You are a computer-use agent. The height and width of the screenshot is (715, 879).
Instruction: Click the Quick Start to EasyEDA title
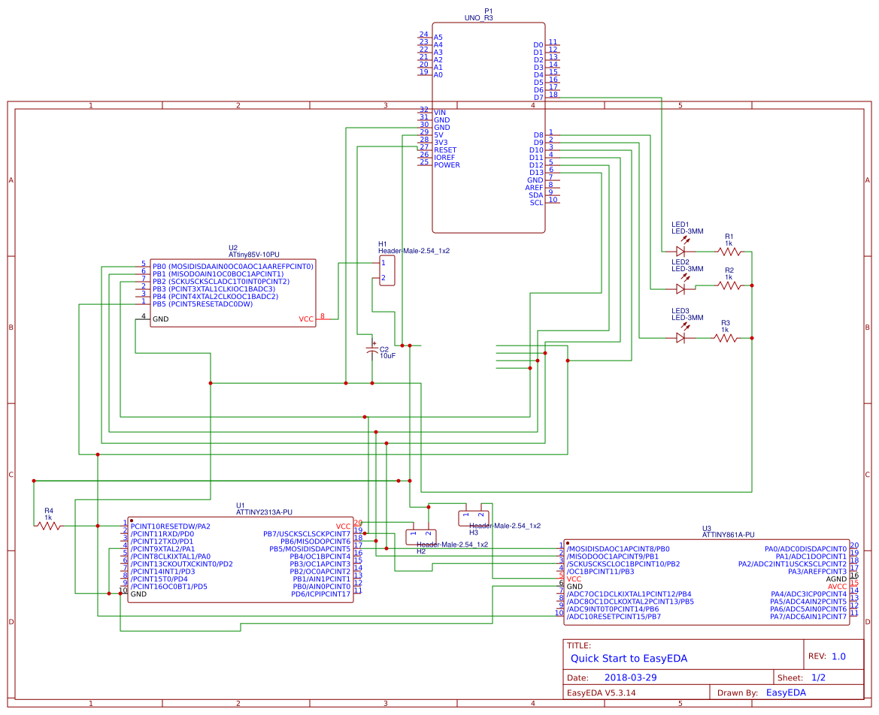(x=629, y=658)
